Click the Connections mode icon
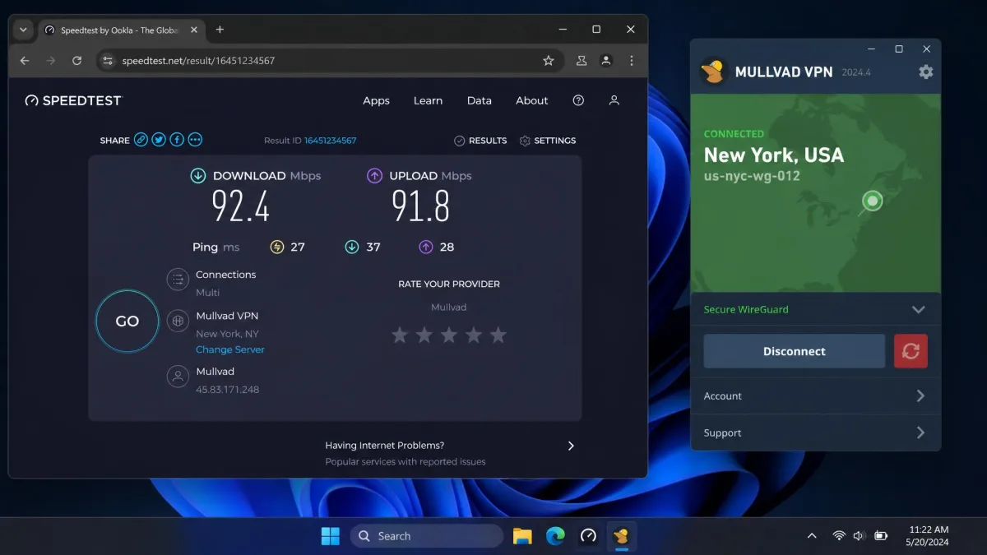Image resolution: width=987 pixels, height=555 pixels. (178, 280)
